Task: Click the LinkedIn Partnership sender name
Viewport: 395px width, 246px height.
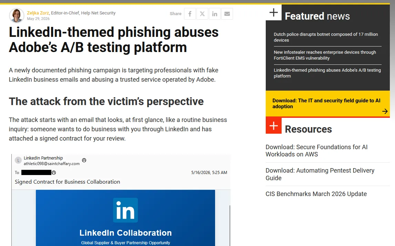Action: 43,158
